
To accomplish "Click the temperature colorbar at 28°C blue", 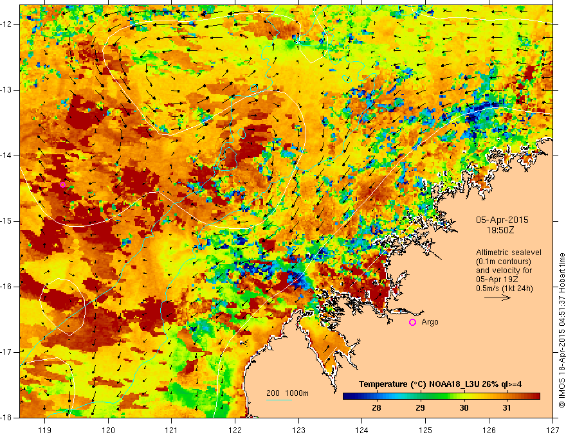I will click(x=376, y=397).
